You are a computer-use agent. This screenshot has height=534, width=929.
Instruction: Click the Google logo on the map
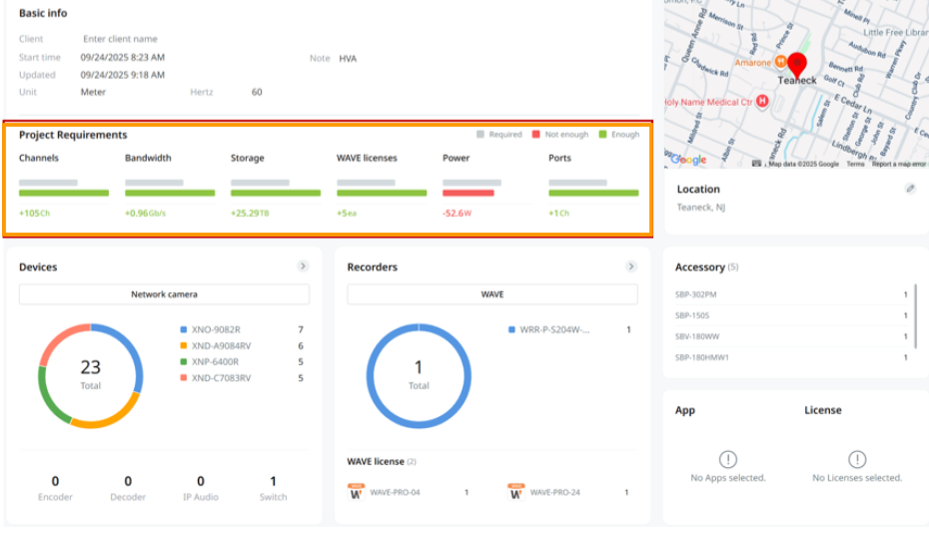tap(688, 160)
